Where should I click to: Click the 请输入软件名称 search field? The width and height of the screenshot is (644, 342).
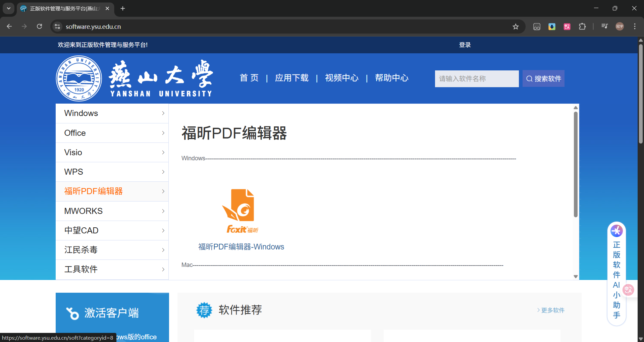click(477, 78)
